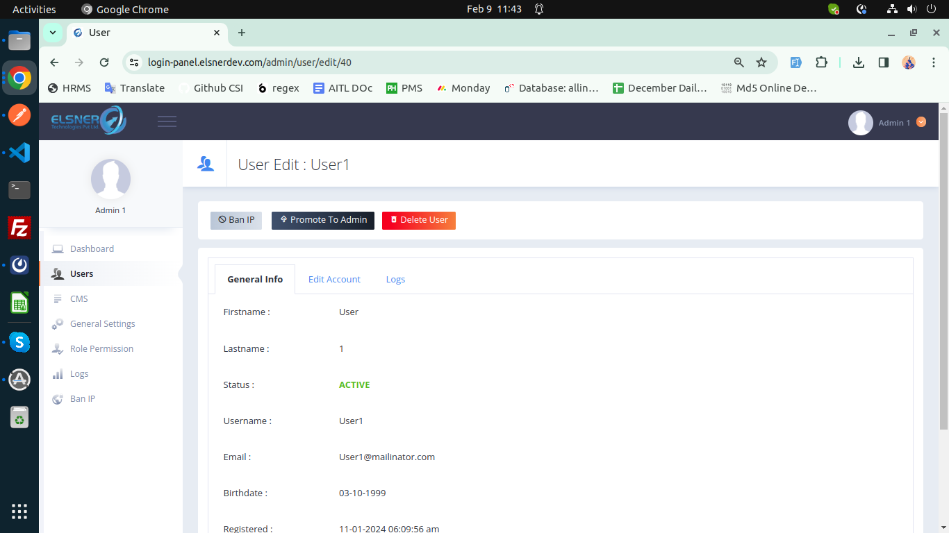View Logs via the sidebar bars icon
Viewport: 949px width, 533px height.
(57, 373)
